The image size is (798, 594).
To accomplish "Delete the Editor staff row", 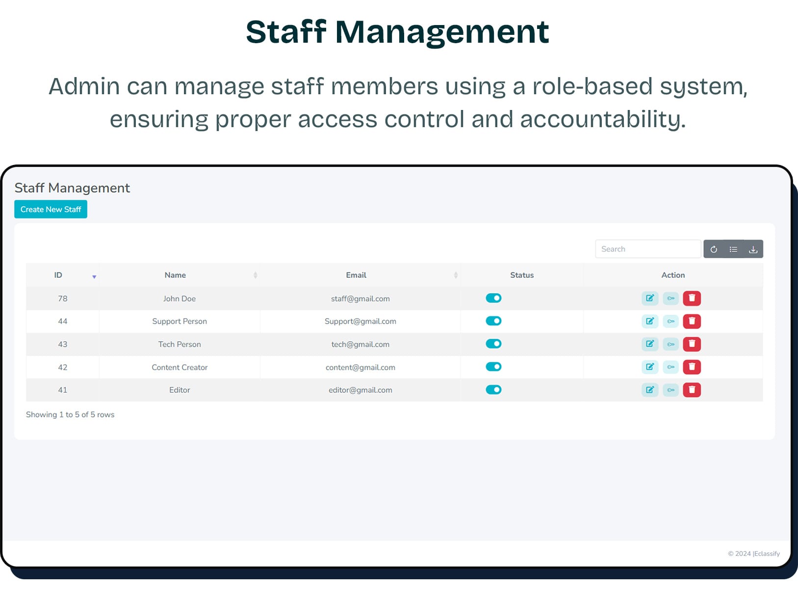I will click(x=692, y=390).
